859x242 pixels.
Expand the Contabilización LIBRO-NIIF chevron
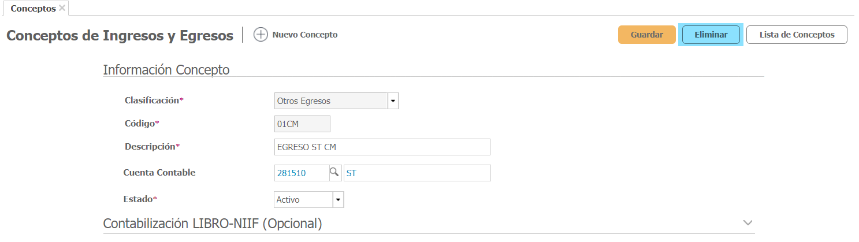pos(748,223)
